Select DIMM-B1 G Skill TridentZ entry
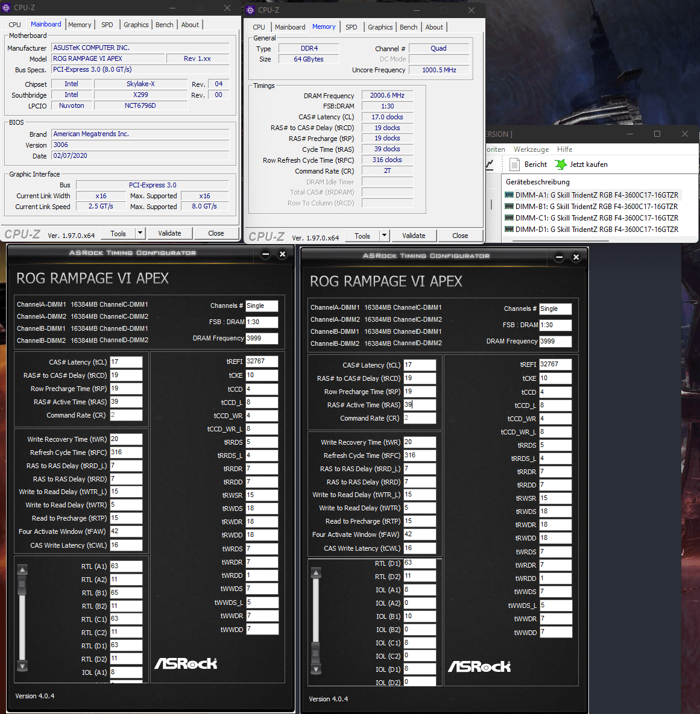This screenshot has width=700, height=714. click(x=596, y=206)
